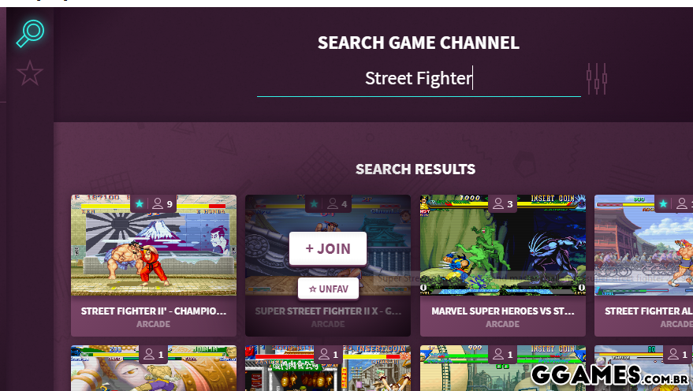Open the Street Fighter Alpha arcade thumbnail
The width and height of the screenshot is (693, 391).
tap(643, 245)
